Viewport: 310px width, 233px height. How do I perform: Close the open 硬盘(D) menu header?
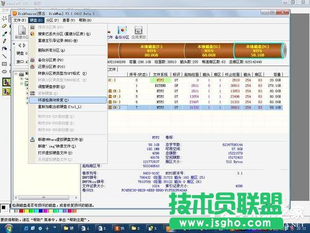(x=36, y=20)
